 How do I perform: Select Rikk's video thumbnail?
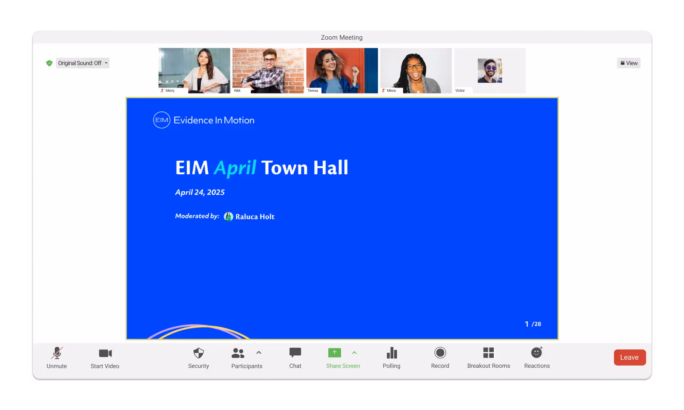click(268, 70)
